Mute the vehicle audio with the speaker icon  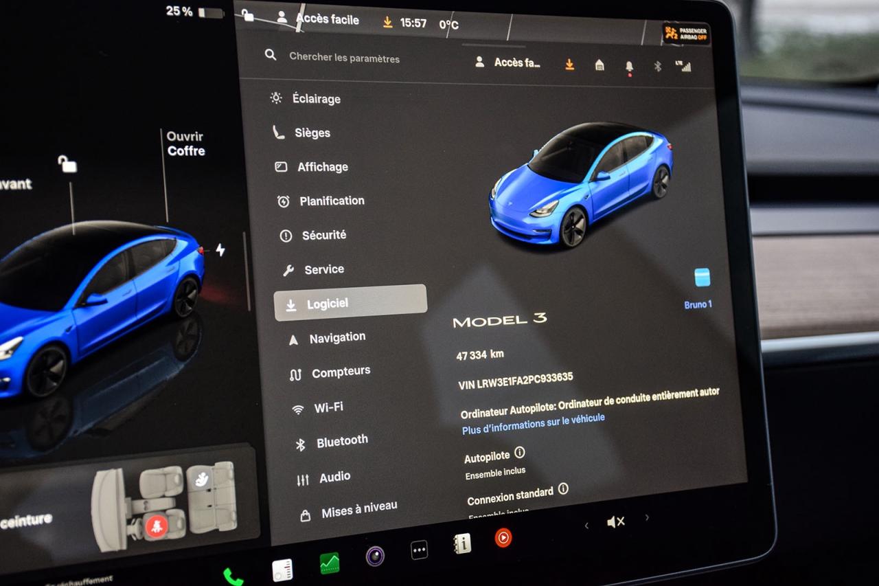point(616,521)
